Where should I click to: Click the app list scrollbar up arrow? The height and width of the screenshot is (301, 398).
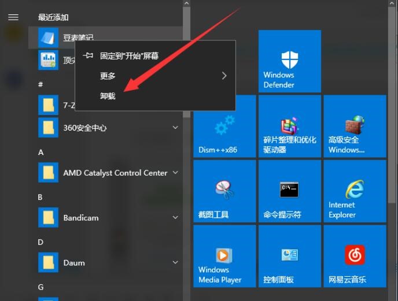pos(186,3)
